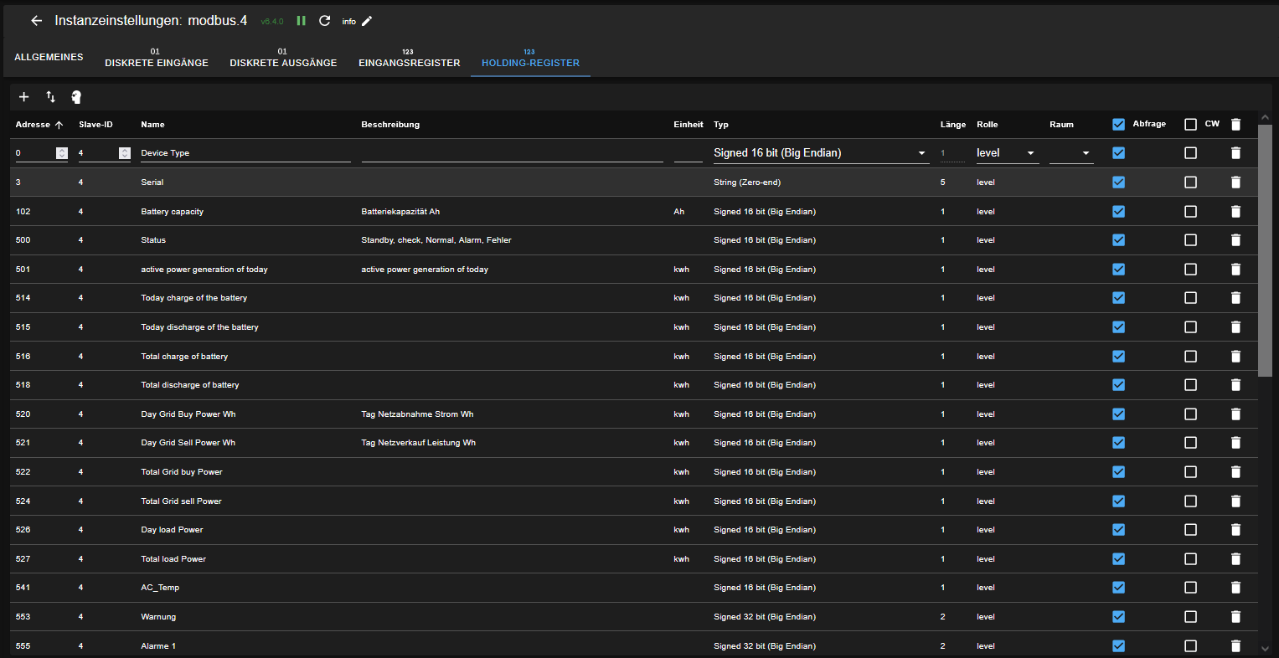Enable CW for the Serial row
The width and height of the screenshot is (1279, 658).
click(x=1191, y=182)
